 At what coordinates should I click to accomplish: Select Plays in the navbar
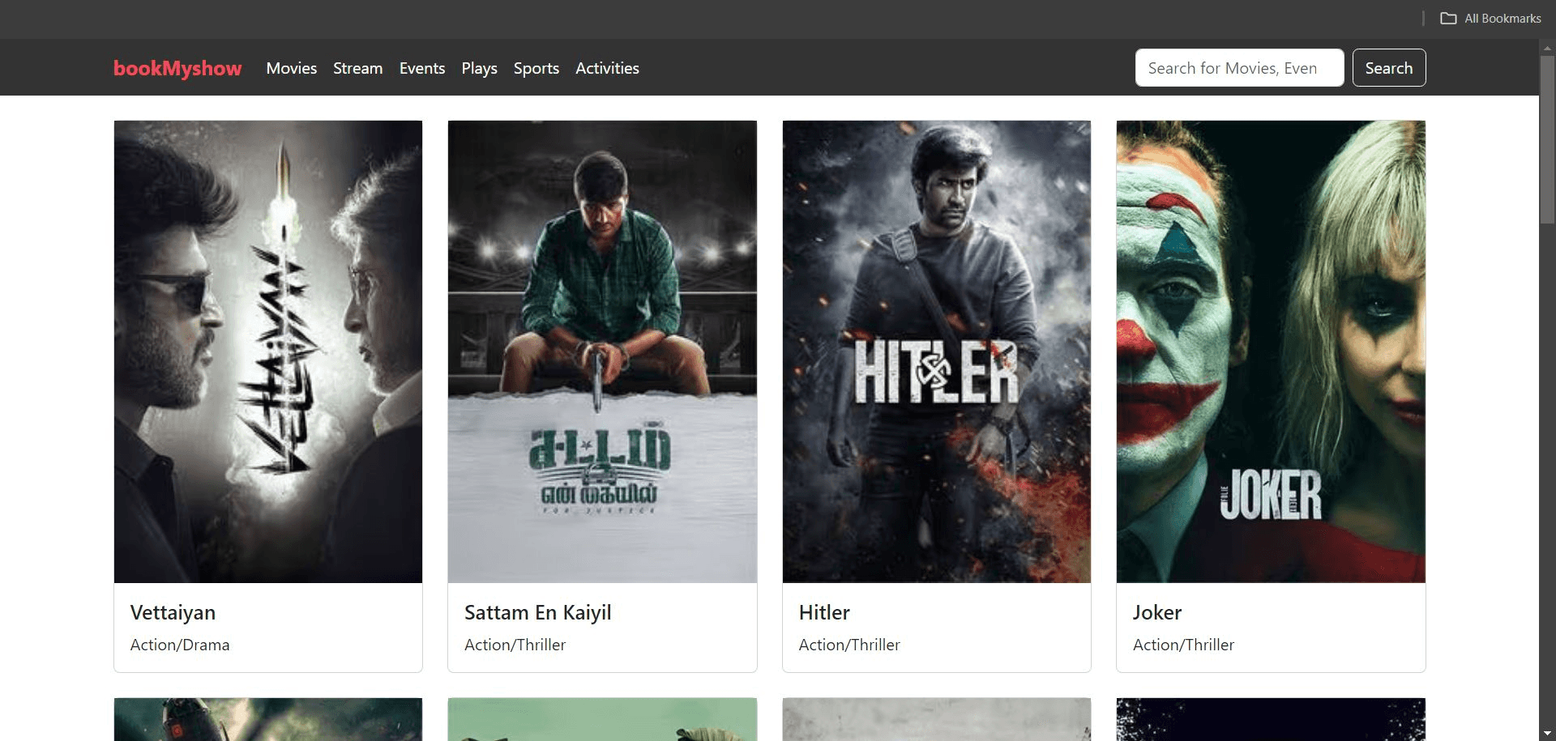(x=480, y=68)
